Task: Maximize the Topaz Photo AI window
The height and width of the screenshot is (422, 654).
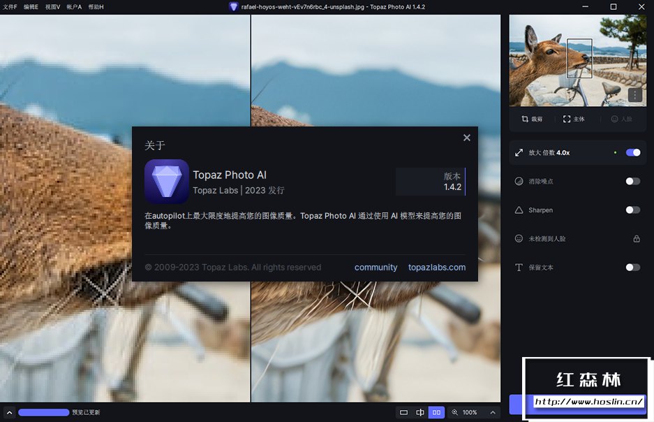Action: click(613, 7)
